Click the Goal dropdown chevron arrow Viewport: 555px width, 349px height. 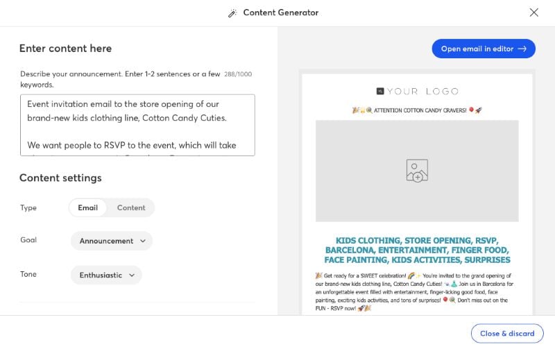coord(143,241)
